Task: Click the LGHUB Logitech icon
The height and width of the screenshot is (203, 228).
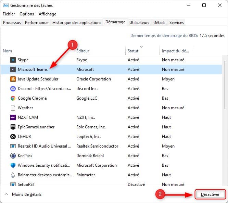Action: pos(13,137)
